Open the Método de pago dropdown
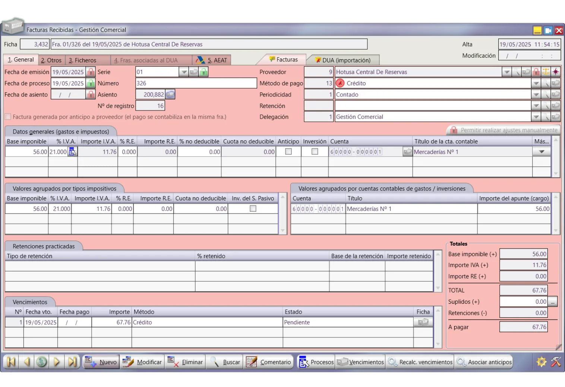565x387 pixels. [536, 83]
